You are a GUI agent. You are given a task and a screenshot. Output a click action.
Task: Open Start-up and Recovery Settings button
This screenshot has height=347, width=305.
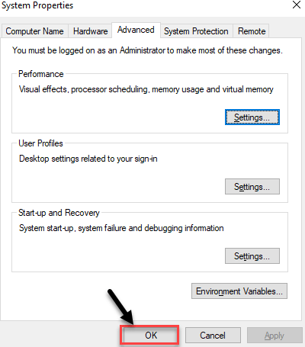[x=252, y=256]
